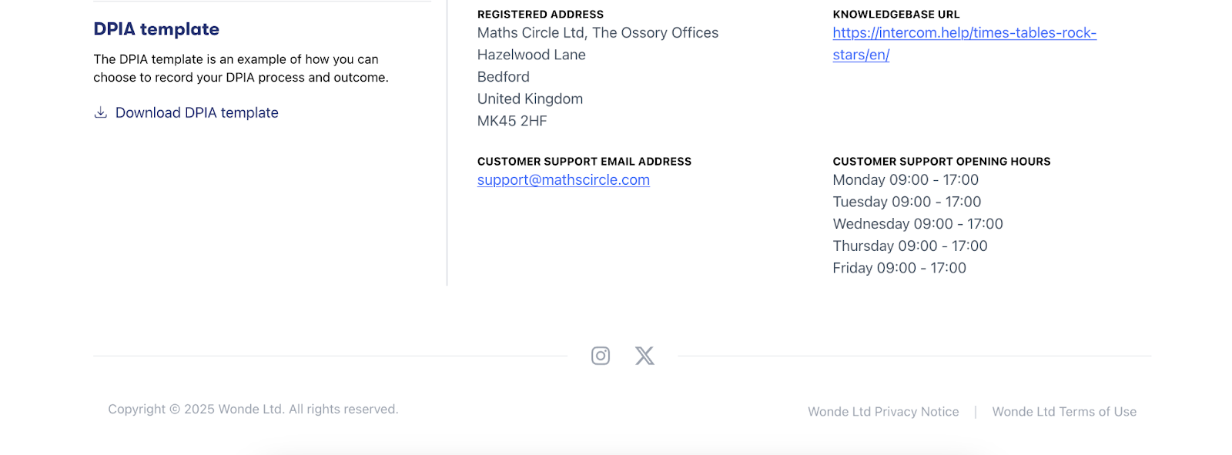
Task: Open the Instagram social icon
Action: click(601, 356)
